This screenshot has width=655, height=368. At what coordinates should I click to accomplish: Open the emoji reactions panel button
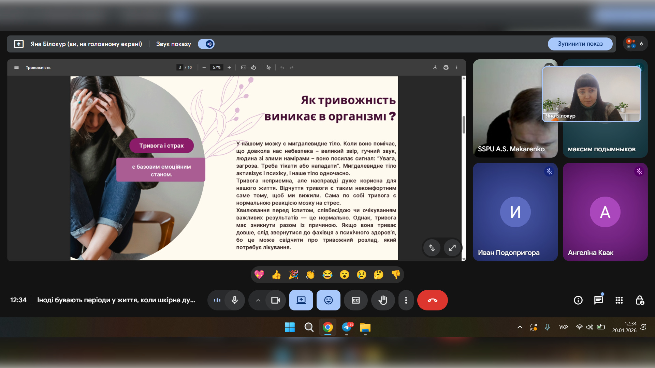[328, 300]
